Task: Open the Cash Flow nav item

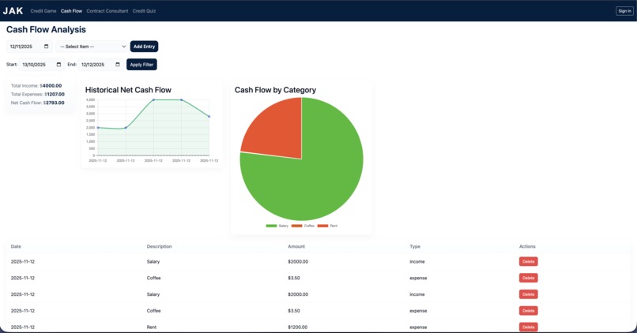Action: [71, 11]
